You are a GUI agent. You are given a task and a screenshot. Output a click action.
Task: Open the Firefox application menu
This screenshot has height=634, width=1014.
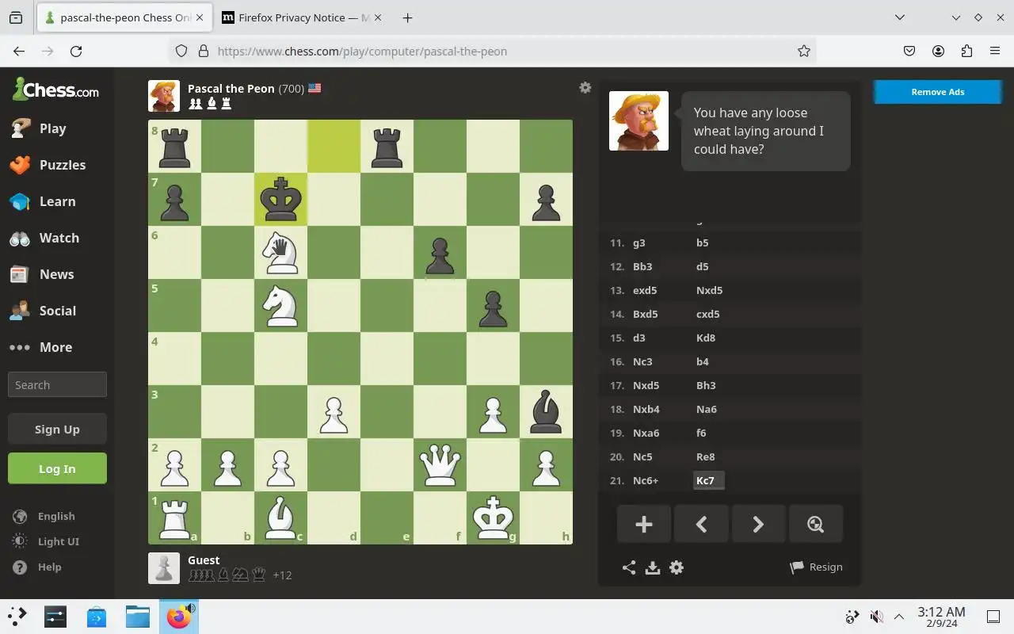click(995, 51)
